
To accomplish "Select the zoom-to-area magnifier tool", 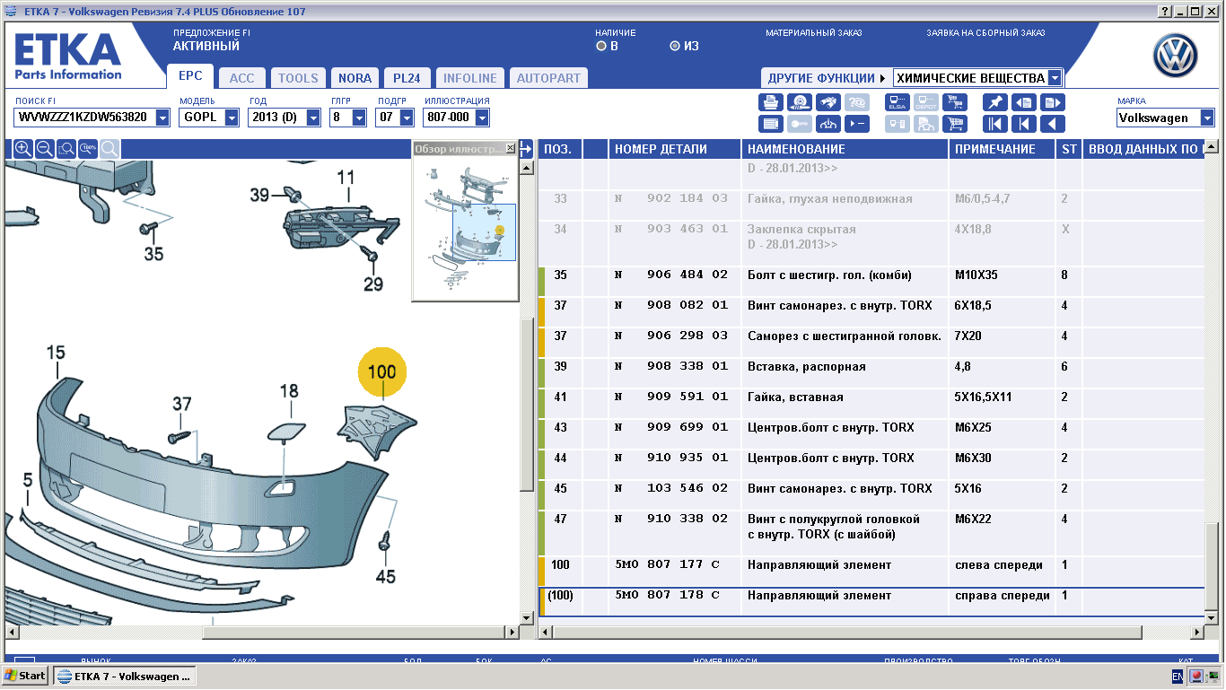I will [66, 149].
